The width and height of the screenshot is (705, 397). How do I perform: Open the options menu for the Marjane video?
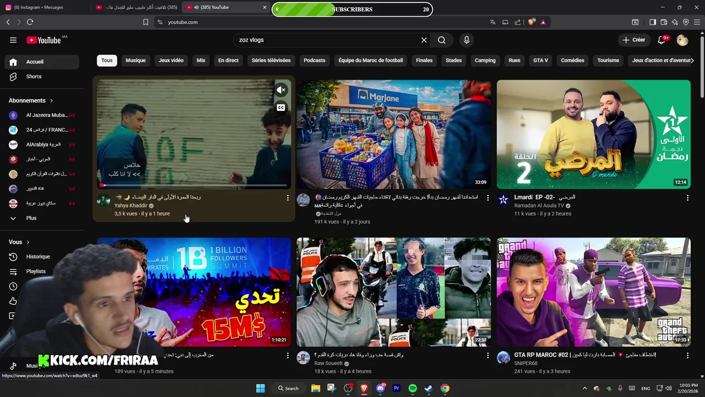click(x=487, y=197)
